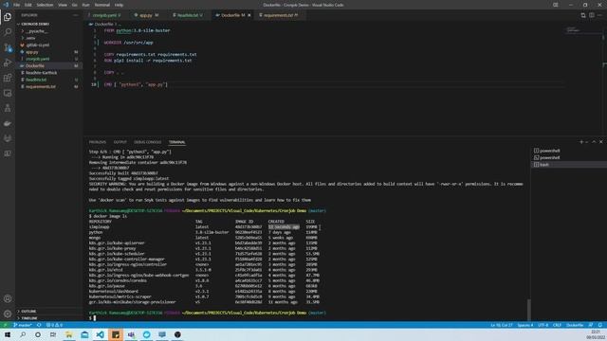Close the Dockerfile editor tab
The width and height of the screenshot is (607, 341).
pyautogui.click(x=249, y=15)
